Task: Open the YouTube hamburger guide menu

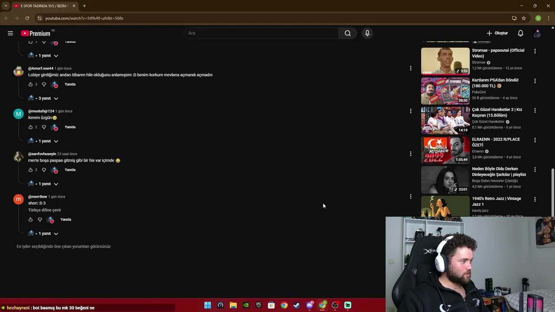Action: pos(10,33)
